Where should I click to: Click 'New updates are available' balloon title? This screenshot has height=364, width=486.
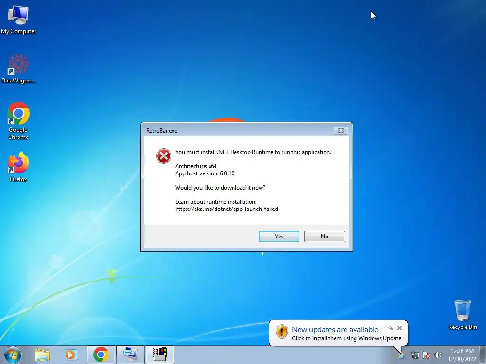click(335, 330)
